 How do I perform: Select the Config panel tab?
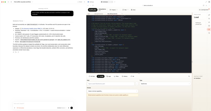coord(101,76)
